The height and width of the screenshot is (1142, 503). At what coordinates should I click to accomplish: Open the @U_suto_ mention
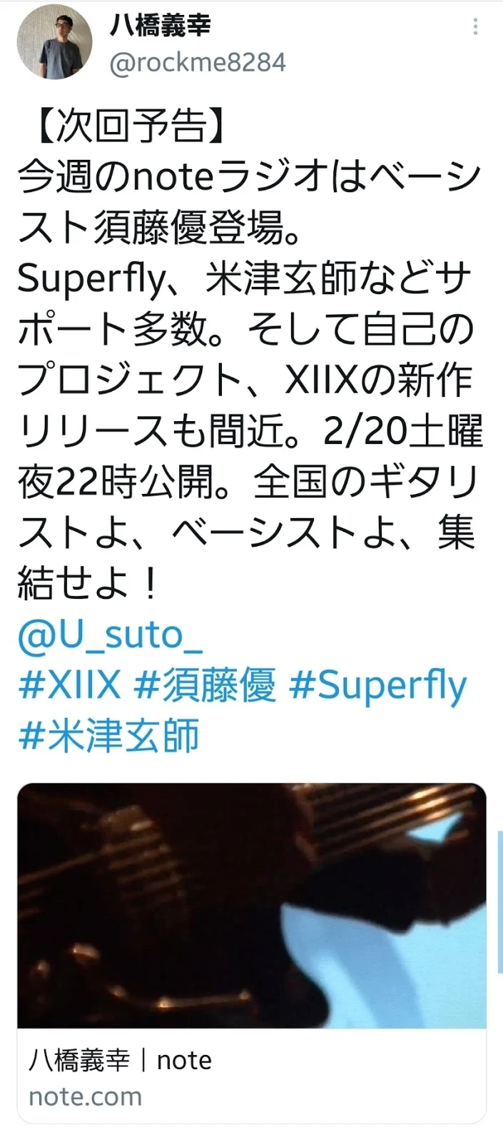pyautogui.click(x=110, y=635)
